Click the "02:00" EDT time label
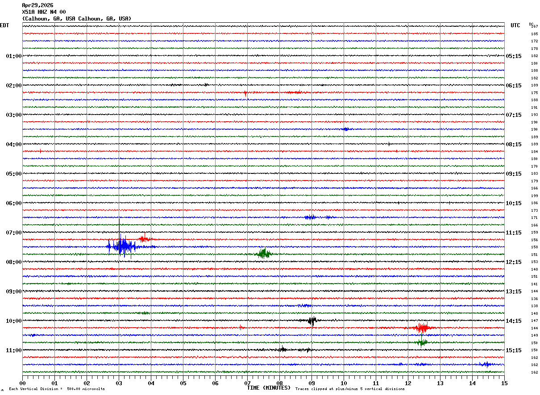This screenshot has width=540, height=395. point(14,86)
